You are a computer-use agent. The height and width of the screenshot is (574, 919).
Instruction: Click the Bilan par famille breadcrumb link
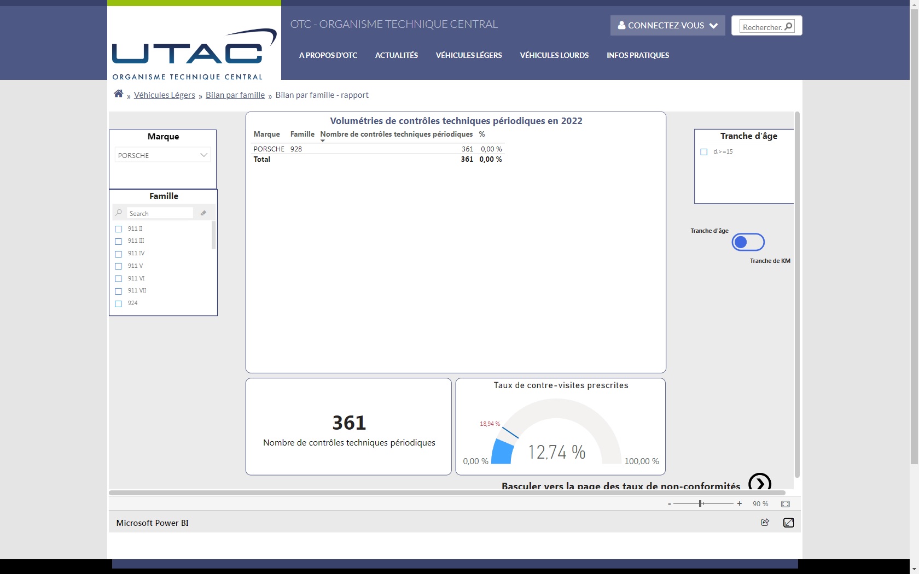point(235,95)
